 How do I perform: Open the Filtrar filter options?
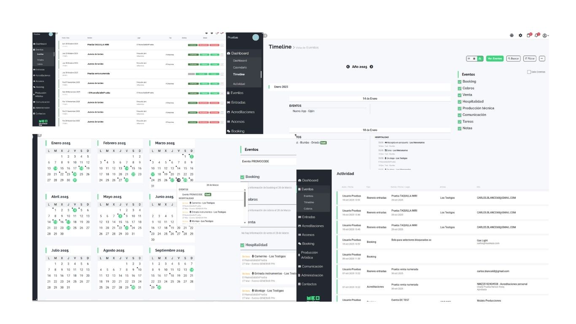click(x=529, y=59)
